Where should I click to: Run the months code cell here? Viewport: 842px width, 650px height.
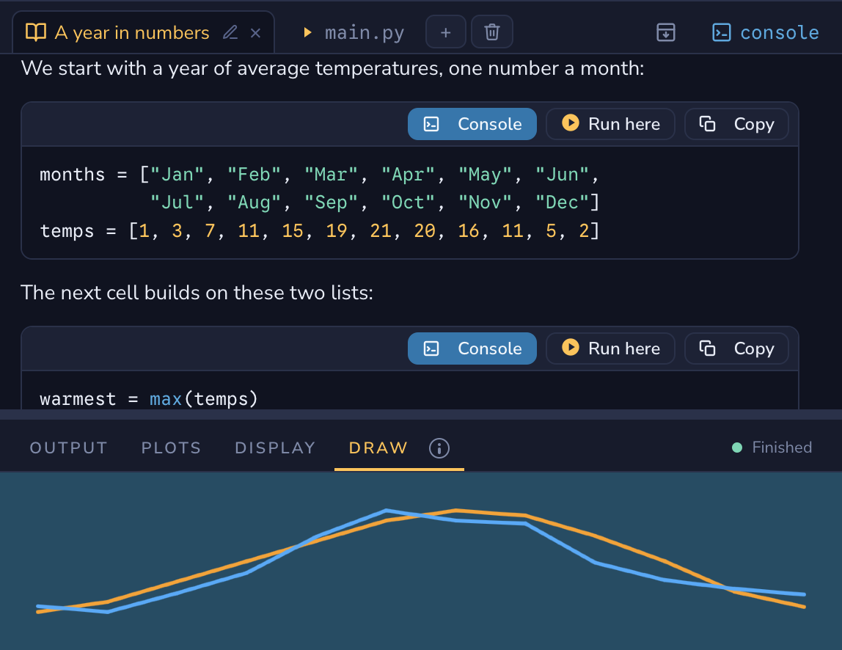(610, 124)
